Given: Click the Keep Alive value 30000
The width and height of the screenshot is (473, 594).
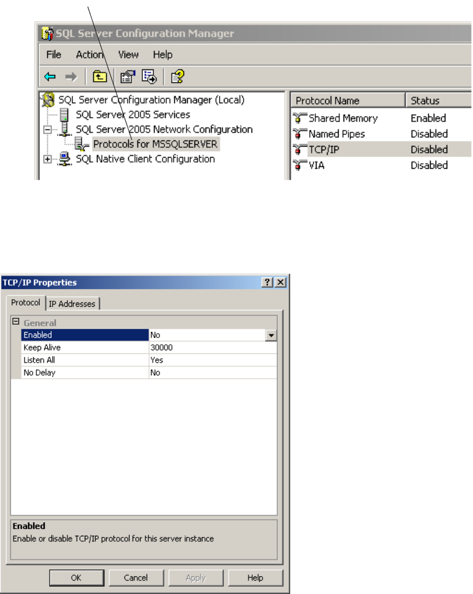Looking at the screenshot, I should [x=161, y=347].
